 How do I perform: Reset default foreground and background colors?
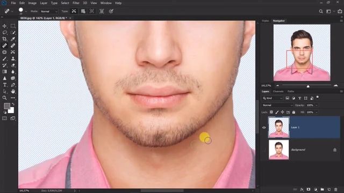(x=5, y=112)
